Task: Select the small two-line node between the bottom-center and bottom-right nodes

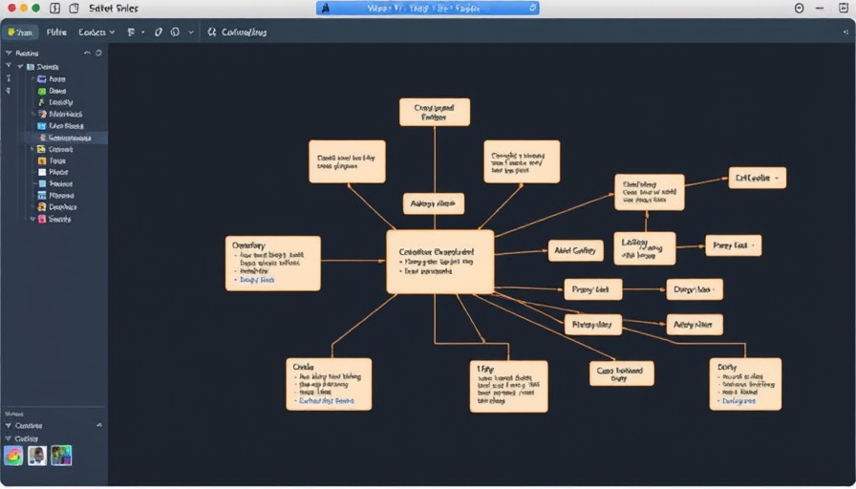Action: (622, 373)
